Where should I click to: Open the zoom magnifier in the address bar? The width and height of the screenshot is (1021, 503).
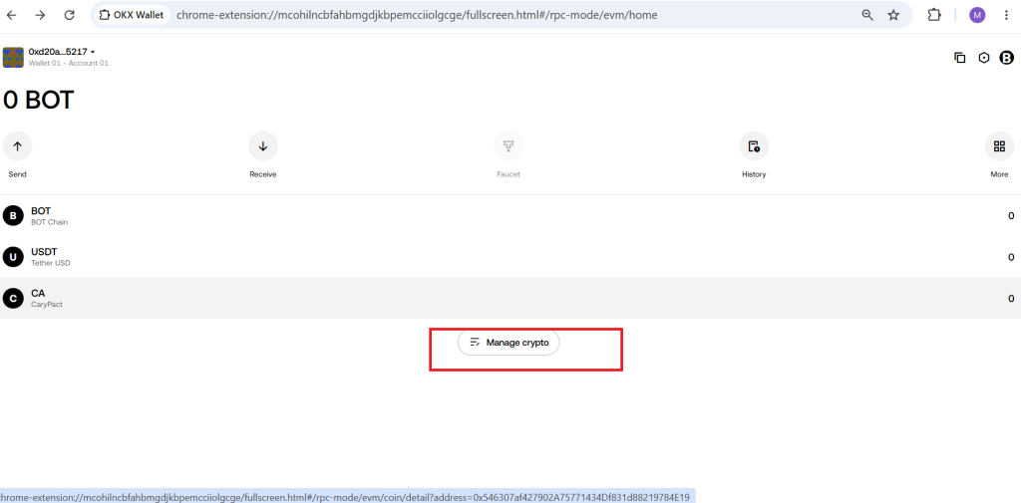[867, 15]
